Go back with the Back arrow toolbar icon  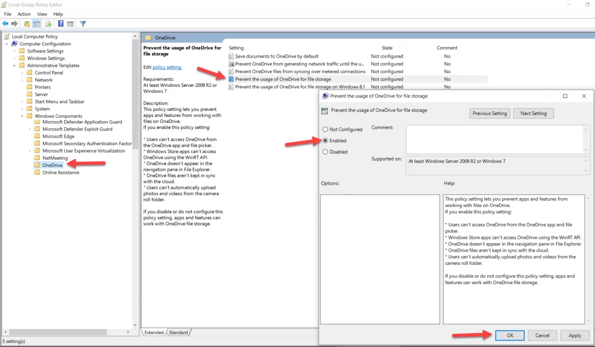5,24
